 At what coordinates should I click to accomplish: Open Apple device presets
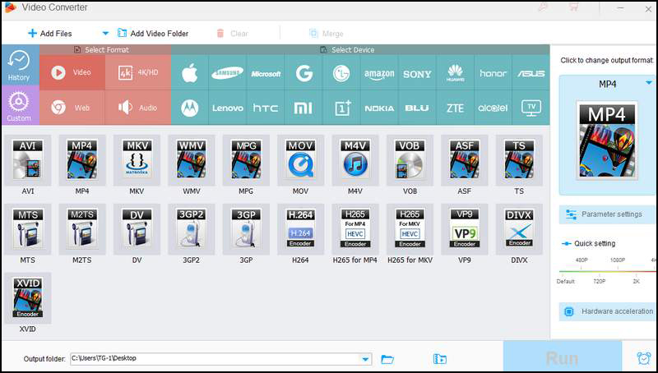(x=190, y=73)
